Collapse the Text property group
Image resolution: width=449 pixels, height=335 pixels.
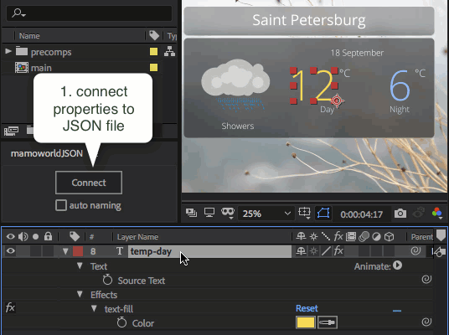point(80,266)
